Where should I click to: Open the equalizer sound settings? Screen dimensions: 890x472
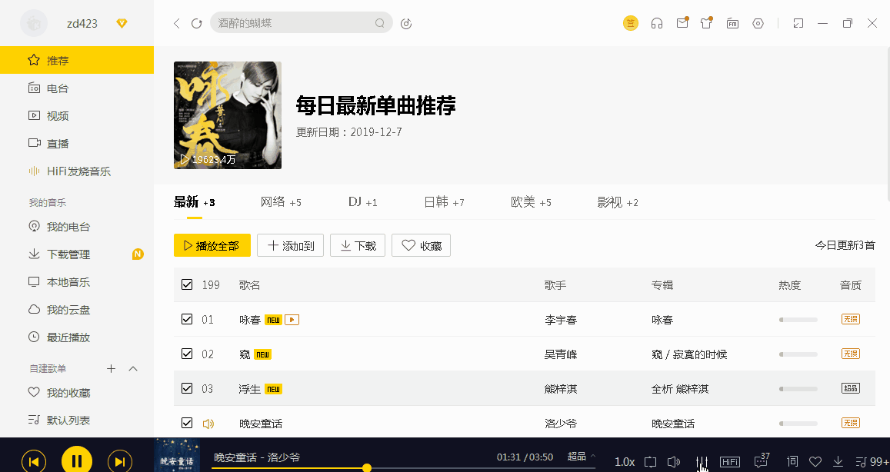coord(702,461)
